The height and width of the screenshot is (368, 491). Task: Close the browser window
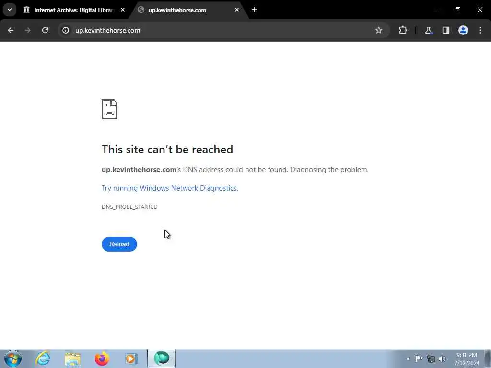point(479,10)
